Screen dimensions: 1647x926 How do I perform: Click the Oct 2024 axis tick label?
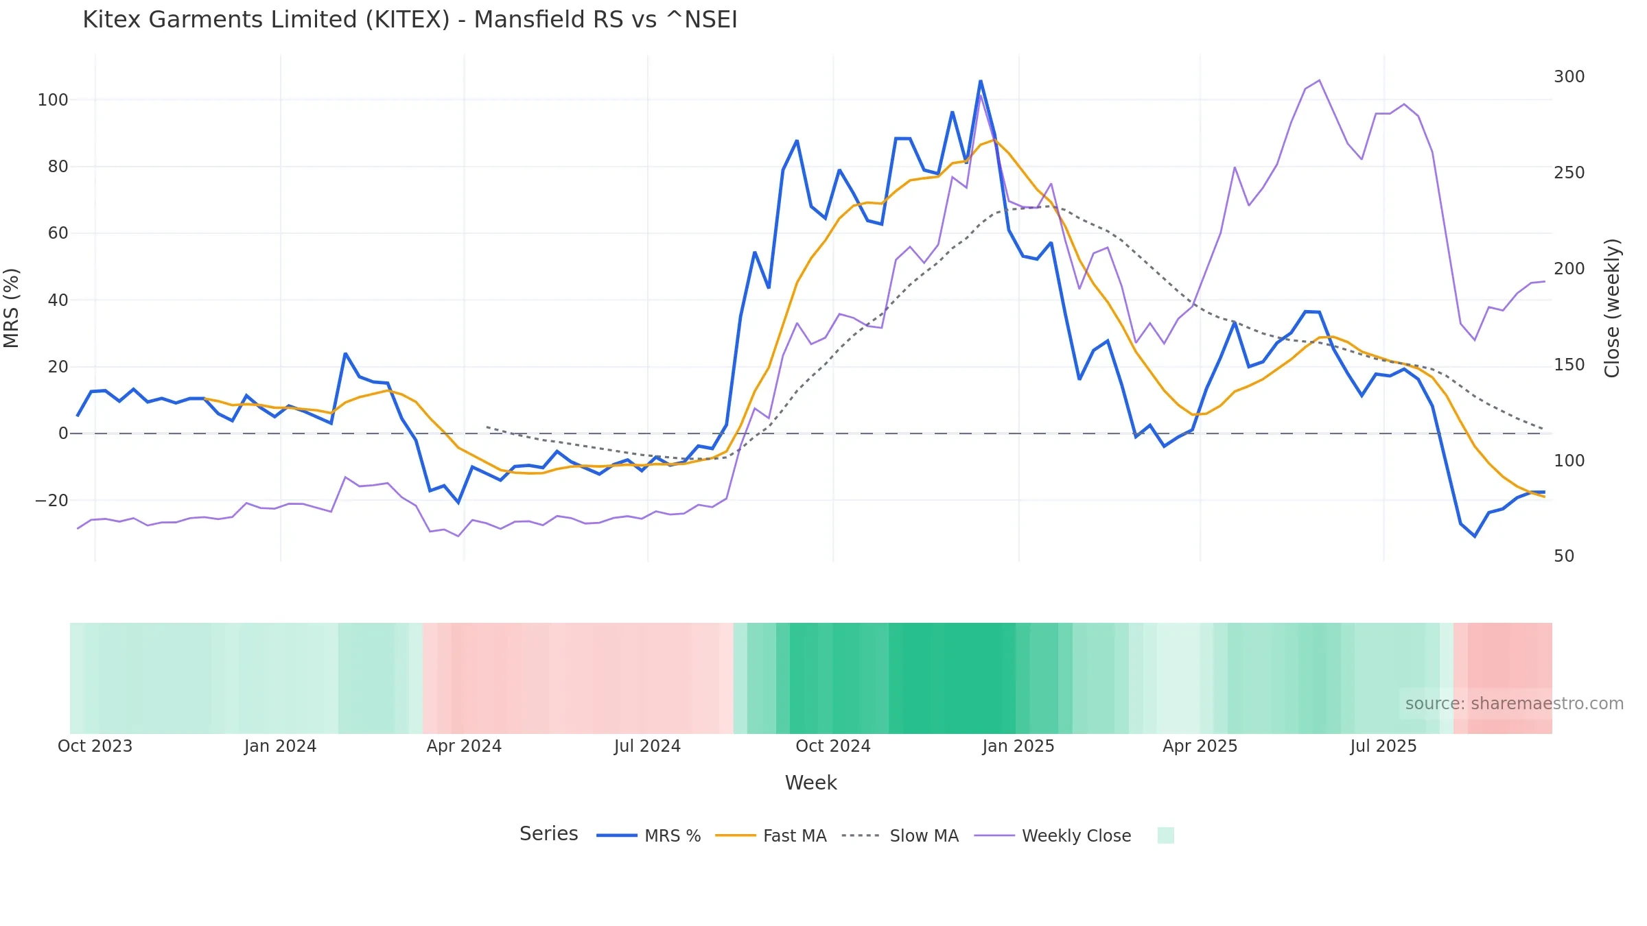point(833,746)
